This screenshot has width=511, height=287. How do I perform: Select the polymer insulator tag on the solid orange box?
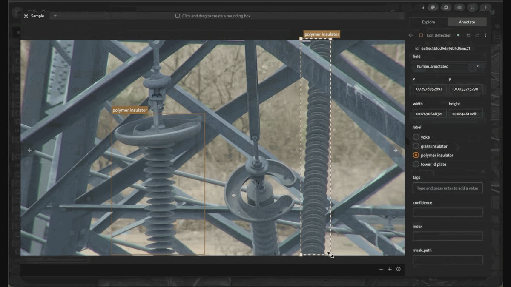point(130,110)
